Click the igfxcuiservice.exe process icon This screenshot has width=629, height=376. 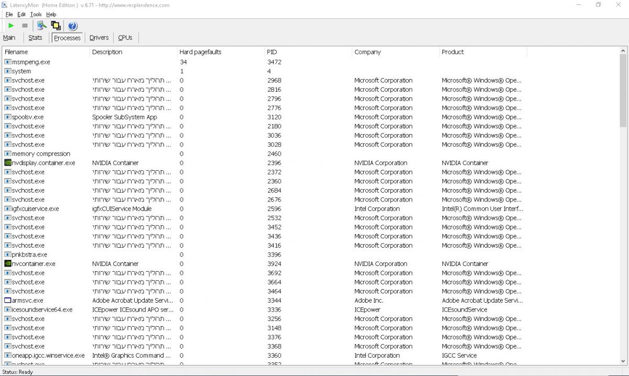pos(7,208)
